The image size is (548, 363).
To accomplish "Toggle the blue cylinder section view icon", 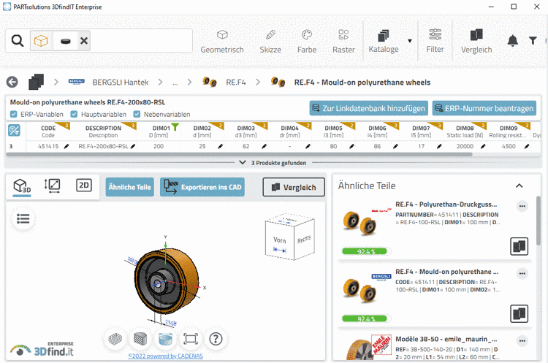I will [x=165, y=339].
